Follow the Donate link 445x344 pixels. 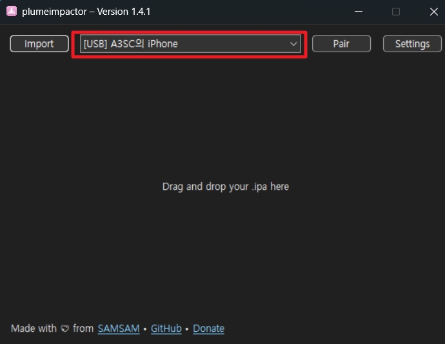[208, 329]
